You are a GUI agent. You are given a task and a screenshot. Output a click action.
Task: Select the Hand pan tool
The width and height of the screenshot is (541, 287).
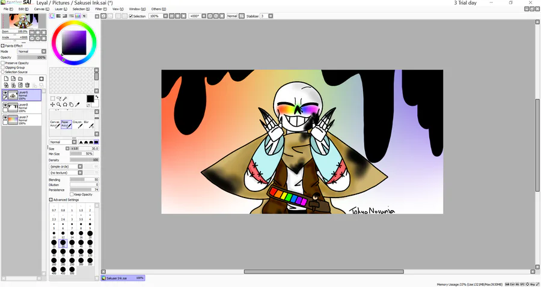pos(71,104)
